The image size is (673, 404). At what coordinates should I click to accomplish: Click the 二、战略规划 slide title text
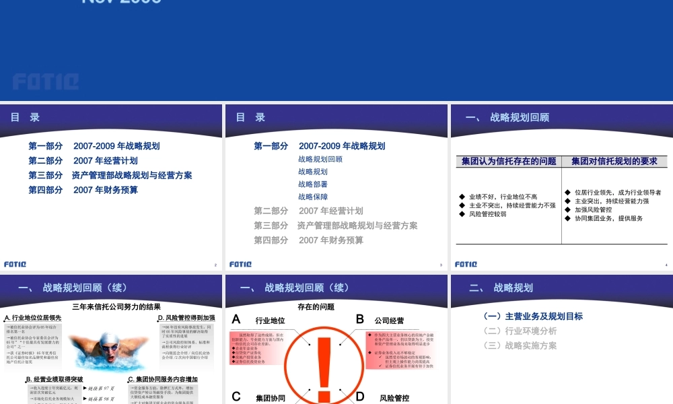coord(501,288)
